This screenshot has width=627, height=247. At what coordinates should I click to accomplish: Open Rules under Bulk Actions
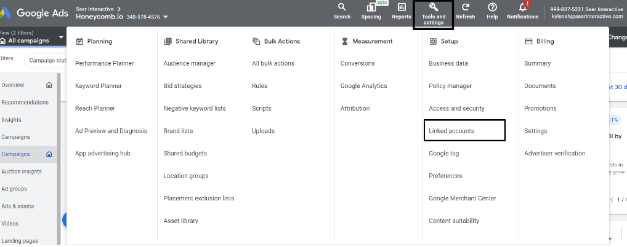click(259, 86)
